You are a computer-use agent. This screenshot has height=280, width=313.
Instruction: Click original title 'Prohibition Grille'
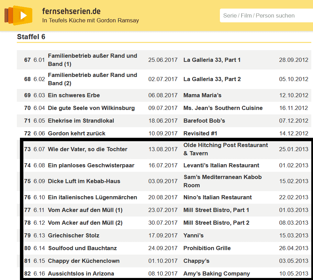(207, 248)
